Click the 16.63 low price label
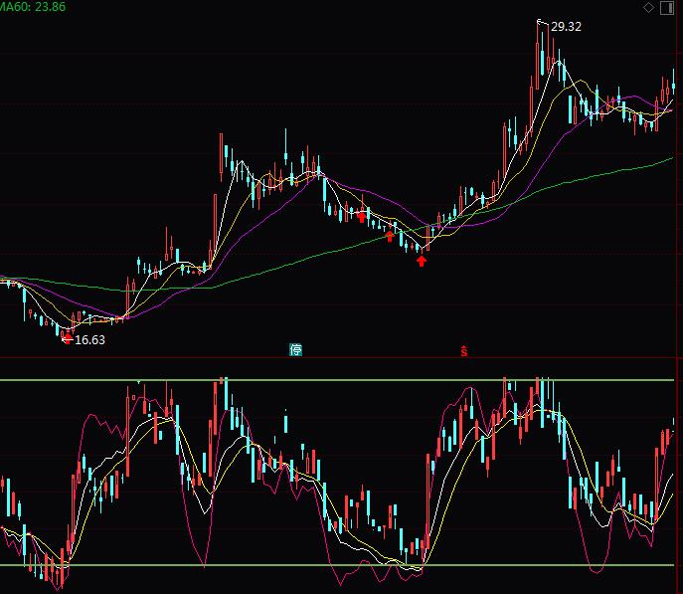This screenshot has height=594, width=683. pyautogui.click(x=89, y=339)
